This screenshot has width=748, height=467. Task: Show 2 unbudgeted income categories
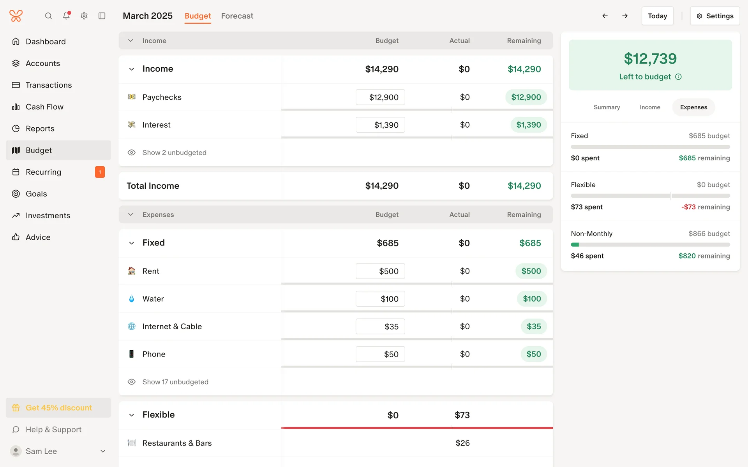coord(174,153)
